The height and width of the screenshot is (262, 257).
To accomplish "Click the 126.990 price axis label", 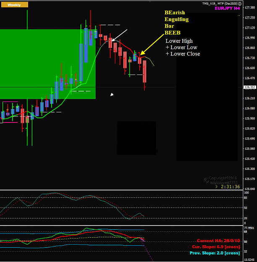I will tap(250, 38).
